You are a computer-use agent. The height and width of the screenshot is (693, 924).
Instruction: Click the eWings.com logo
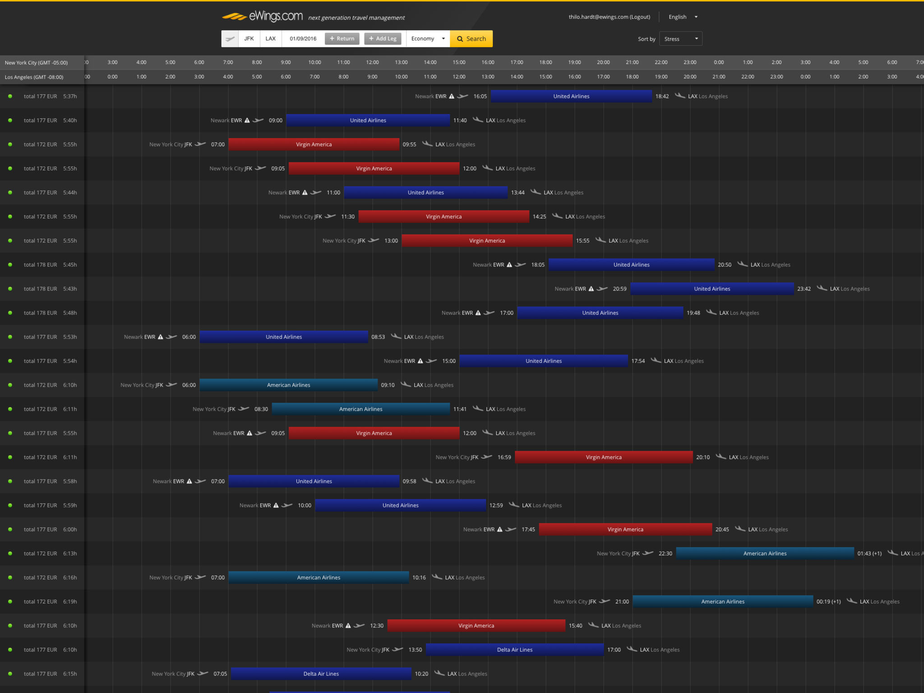pyautogui.click(x=262, y=17)
